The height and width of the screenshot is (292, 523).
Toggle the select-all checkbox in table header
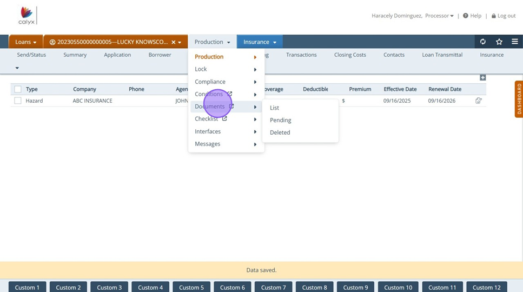click(18, 89)
